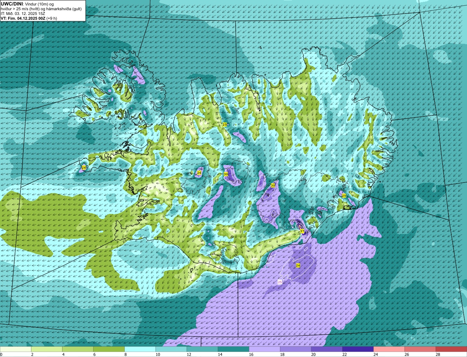Viewport: 467px width, 357px height.
Task: Click the bold UWC/DINI title text
Action: [x=12, y=3]
